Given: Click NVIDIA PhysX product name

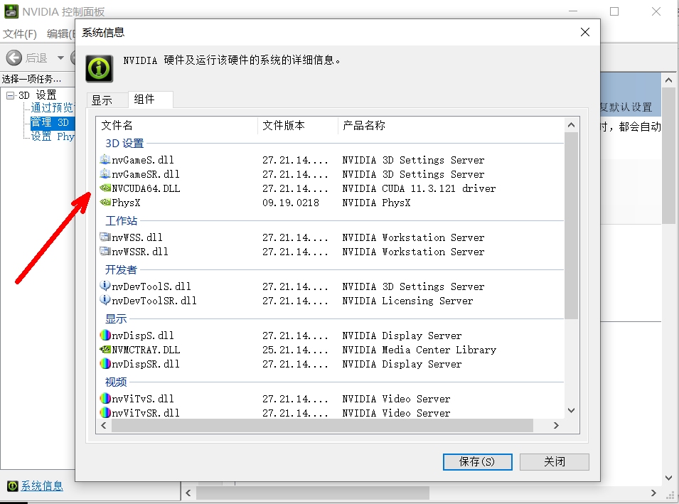Looking at the screenshot, I should [x=376, y=203].
